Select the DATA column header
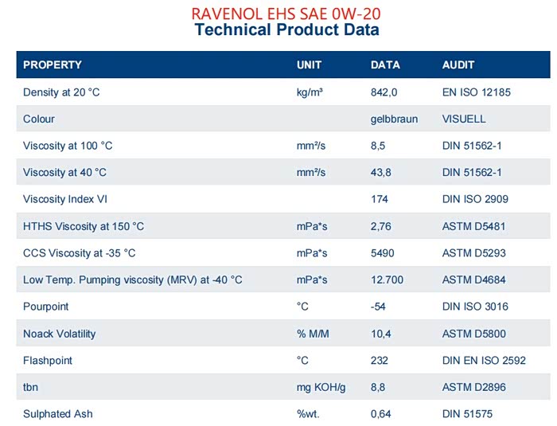 (385, 65)
